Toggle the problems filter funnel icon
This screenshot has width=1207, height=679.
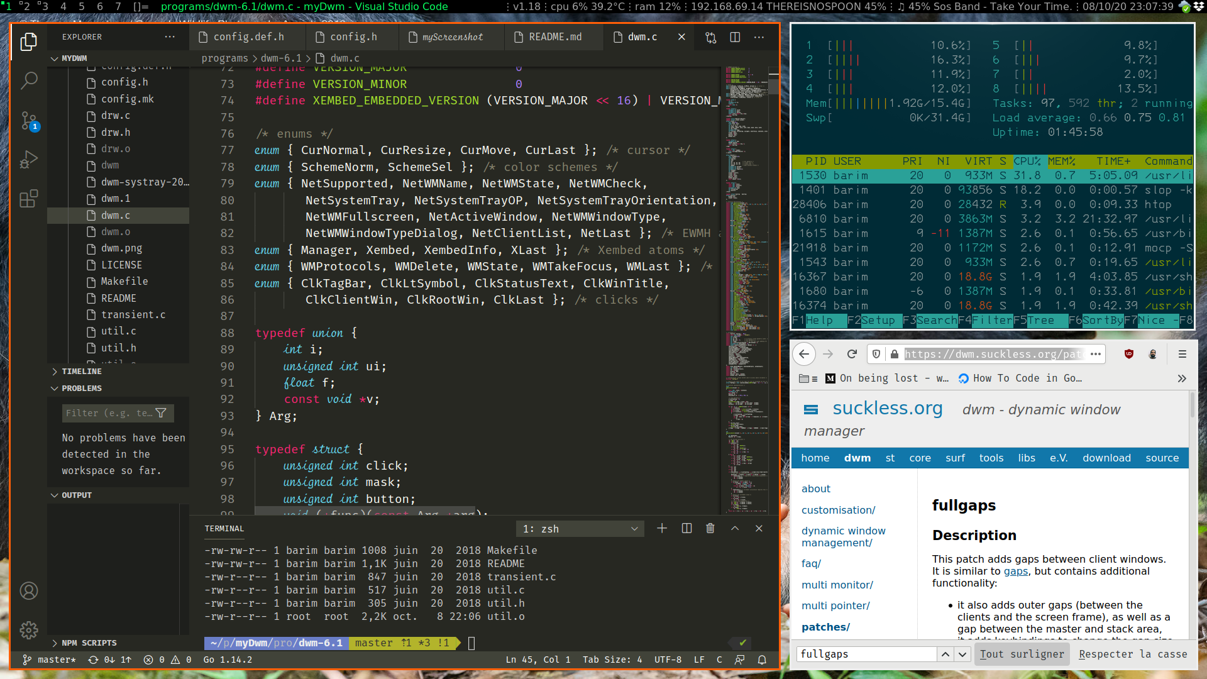[x=162, y=413]
